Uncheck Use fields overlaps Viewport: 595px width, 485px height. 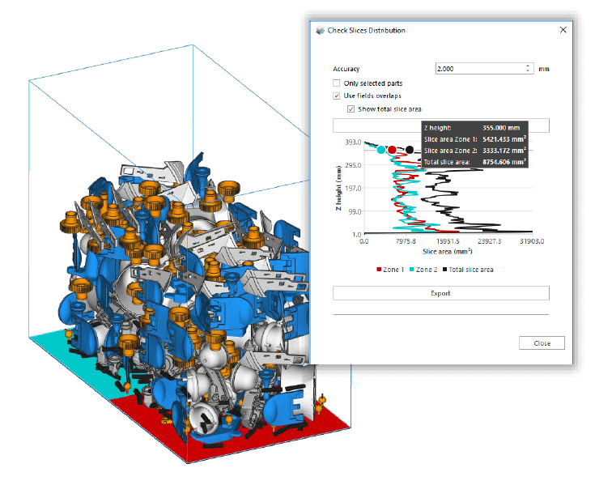(x=336, y=96)
